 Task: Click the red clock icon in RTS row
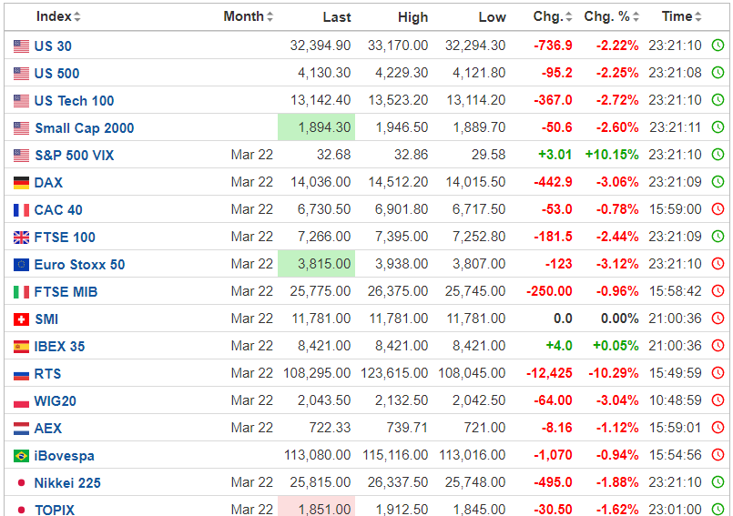tap(718, 373)
